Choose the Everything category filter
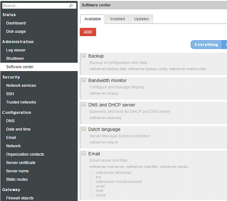The height and width of the screenshot is (201, 227). click(x=206, y=45)
